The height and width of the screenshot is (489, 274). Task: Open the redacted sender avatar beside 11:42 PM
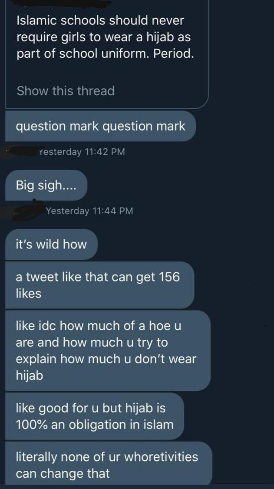click(x=20, y=152)
